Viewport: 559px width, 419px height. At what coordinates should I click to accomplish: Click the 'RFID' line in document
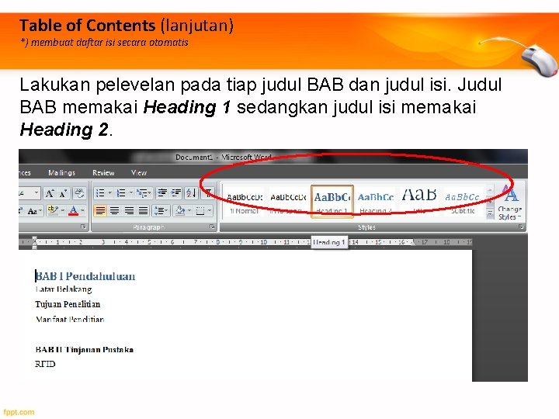coord(45,364)
